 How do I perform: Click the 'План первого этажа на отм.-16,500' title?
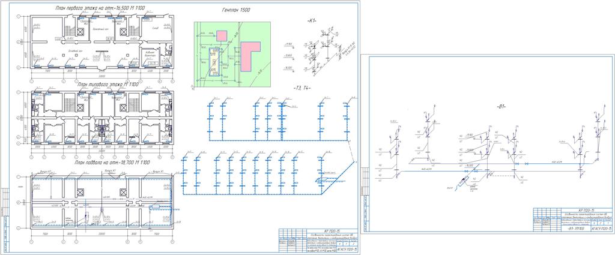(101, 8)
